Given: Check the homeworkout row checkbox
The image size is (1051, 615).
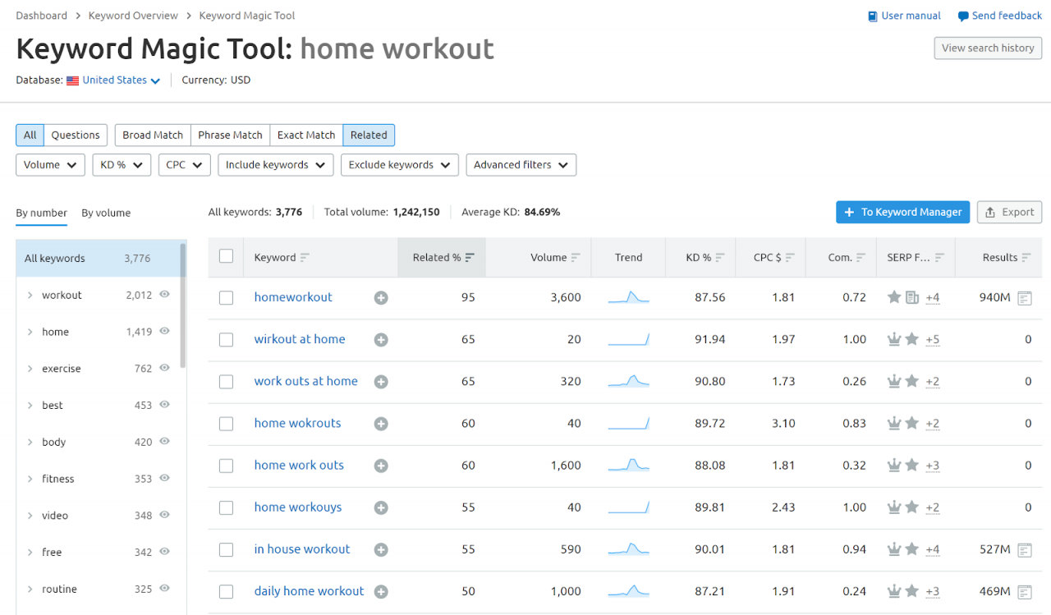Looking at the screenshot, I should coord(227,298).
